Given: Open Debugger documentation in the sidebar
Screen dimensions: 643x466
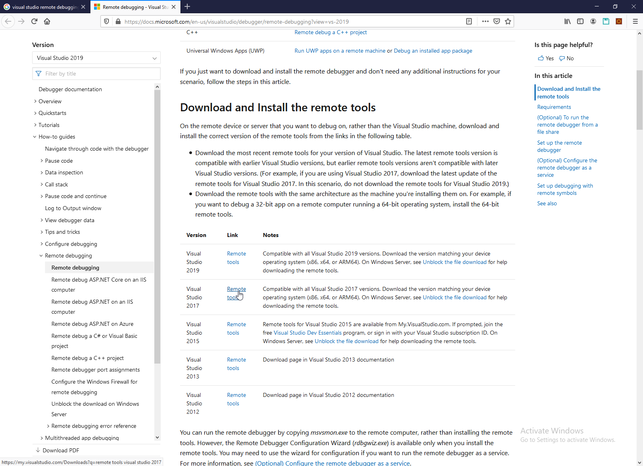Looking at the screenshot, I should coord(70,89).
